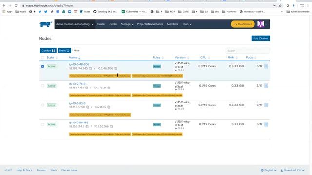Open the first Twitter bookmark icon
Image resolution: width=312 pixels, height=175 pixels.
point(40,12)
